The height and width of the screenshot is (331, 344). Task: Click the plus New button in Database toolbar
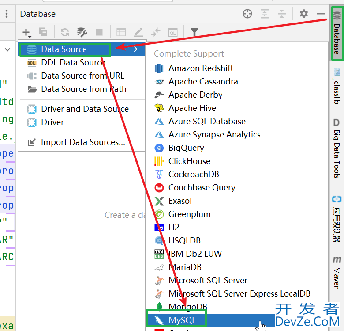point(27,33)
